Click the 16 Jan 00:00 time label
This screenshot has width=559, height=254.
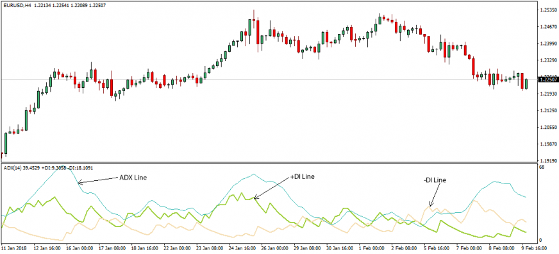79,248
